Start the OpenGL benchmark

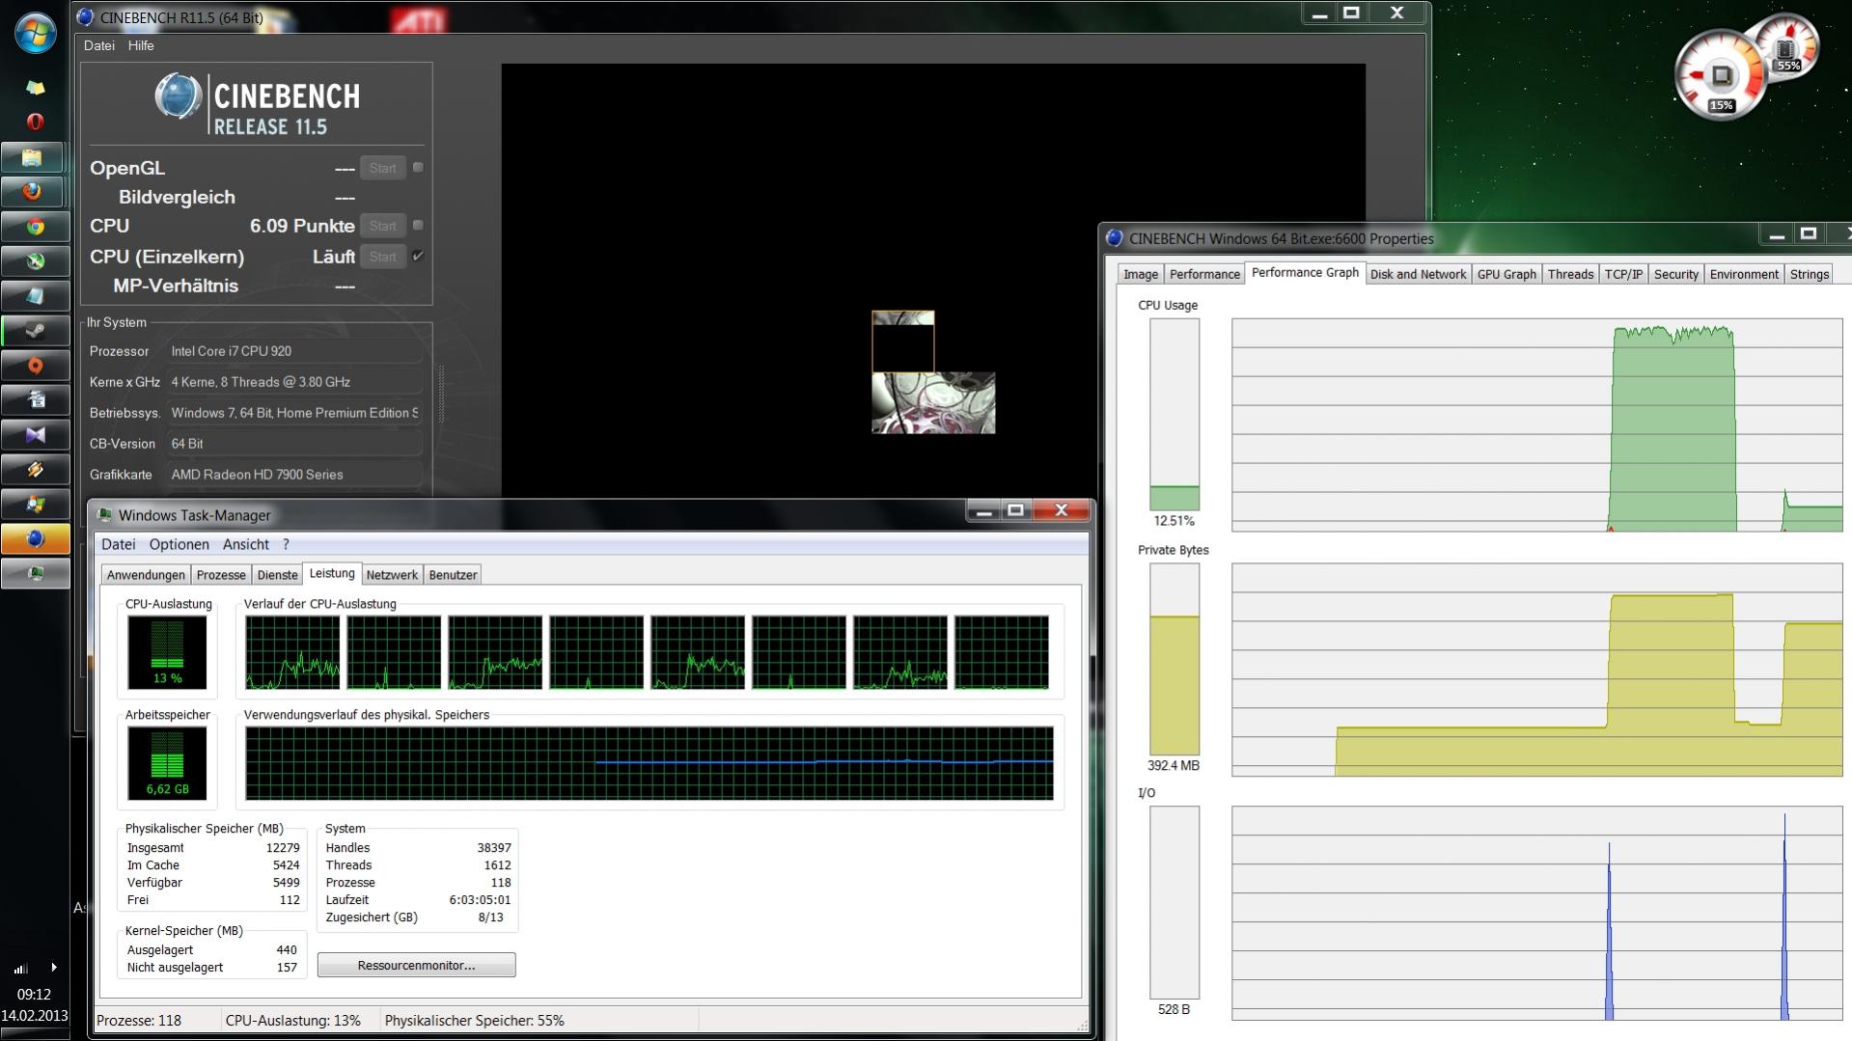coord(382,168)
